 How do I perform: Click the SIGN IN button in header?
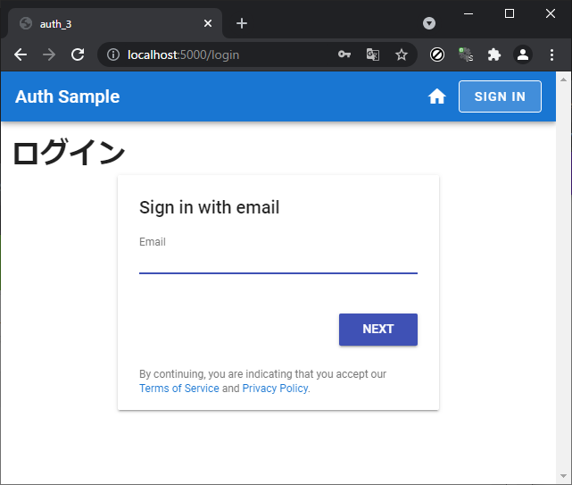pyautogui.click(x=500, y=96)
